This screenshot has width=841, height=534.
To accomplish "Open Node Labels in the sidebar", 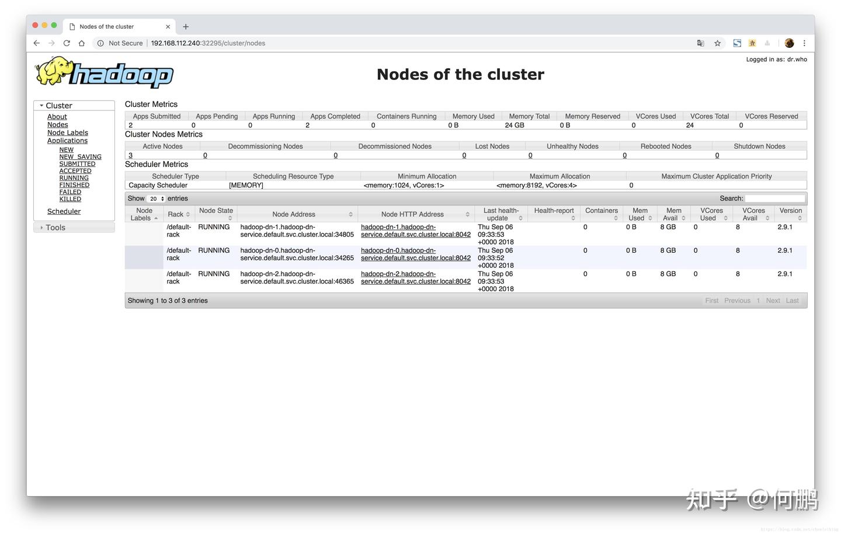I will coord(68,132).
